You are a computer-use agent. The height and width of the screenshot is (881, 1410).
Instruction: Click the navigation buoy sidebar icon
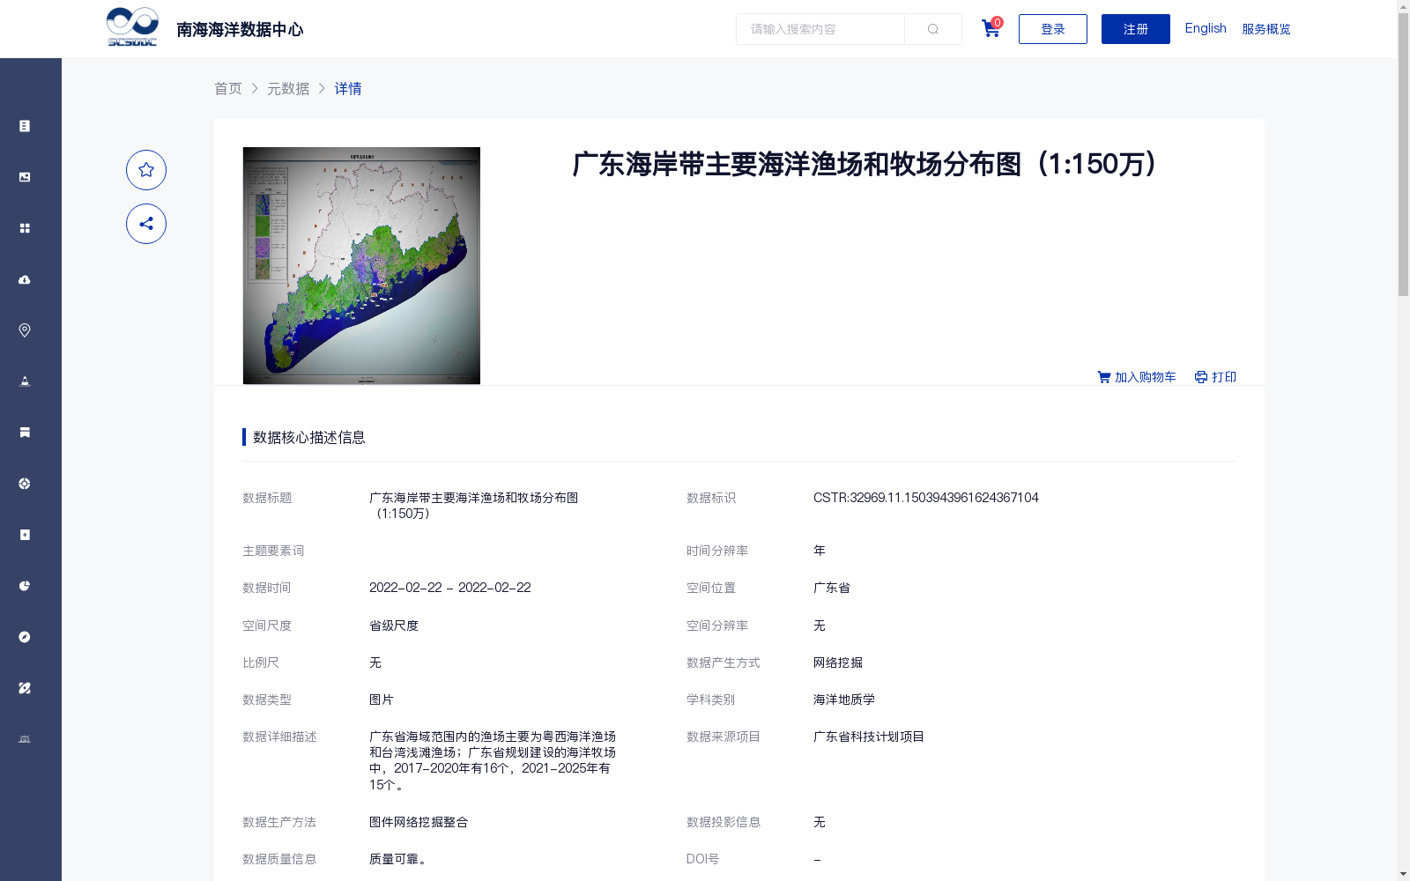24,381
